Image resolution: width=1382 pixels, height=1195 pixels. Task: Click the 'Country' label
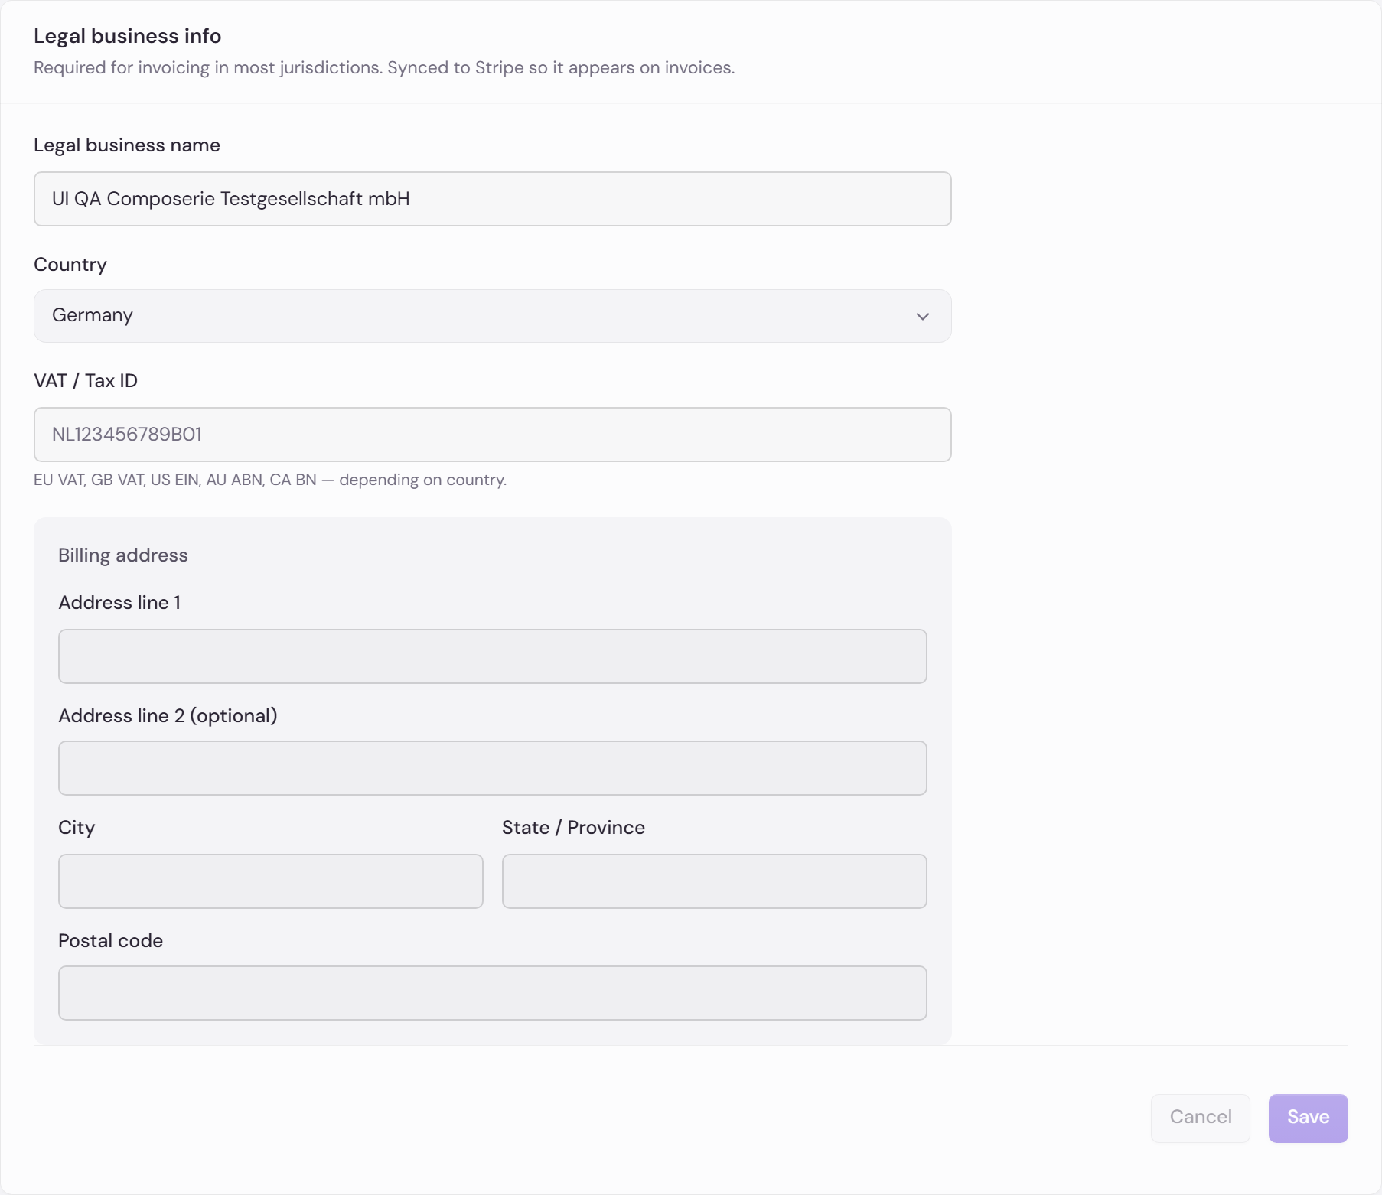pos(70,265)
